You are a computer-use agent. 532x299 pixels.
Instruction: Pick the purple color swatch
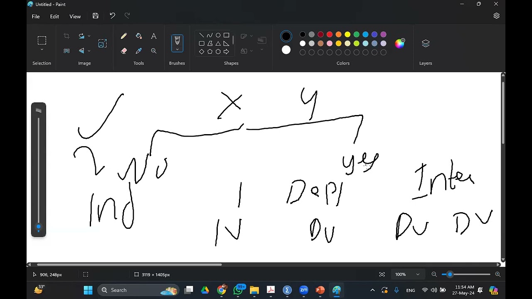coord(384,34)
